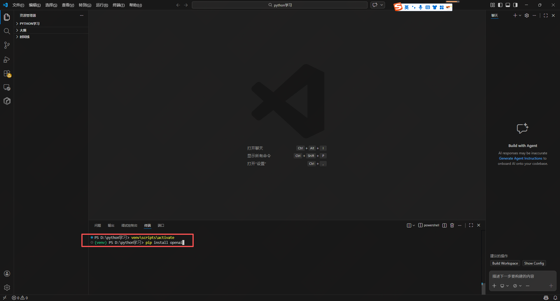Maximize the terminal panel size
This screenshot has height=301, width=560.
click(x=471, y=225)
